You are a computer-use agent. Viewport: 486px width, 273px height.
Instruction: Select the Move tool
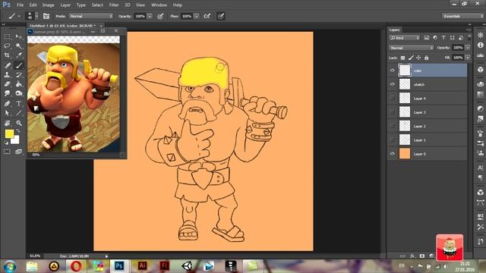(19, 36)
